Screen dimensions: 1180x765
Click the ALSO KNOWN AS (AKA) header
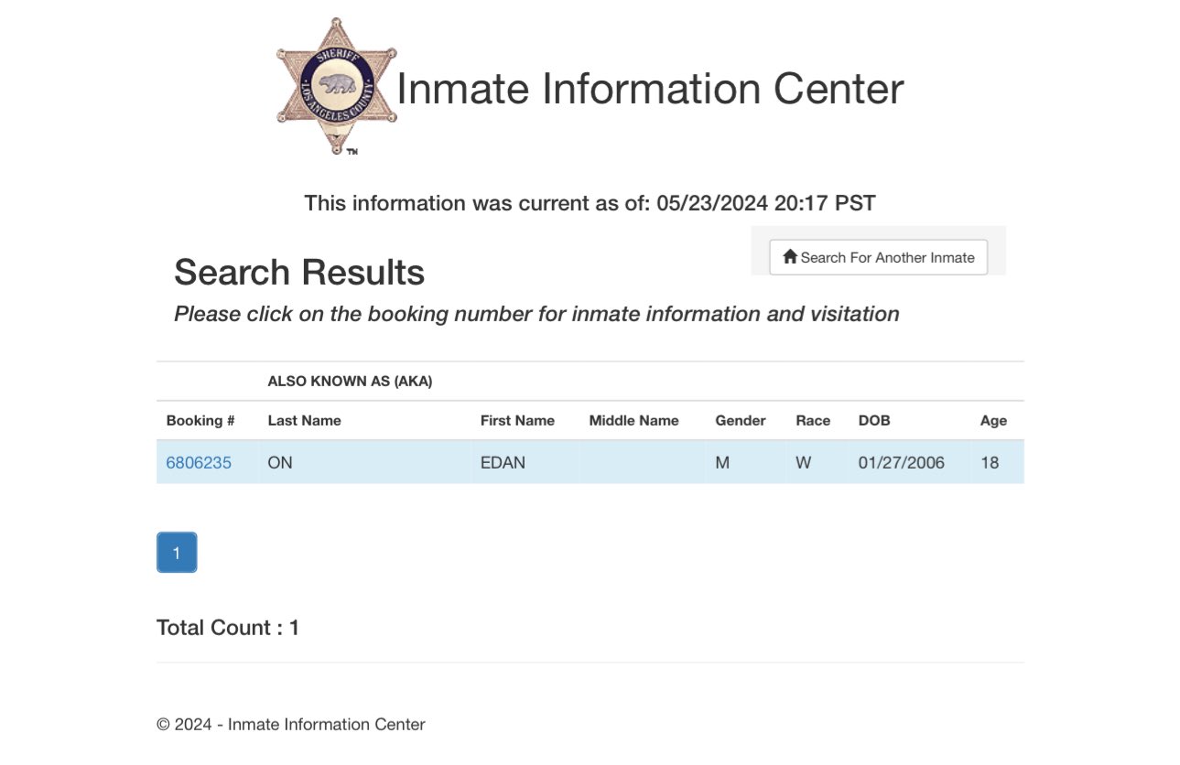tap(350, 382)
